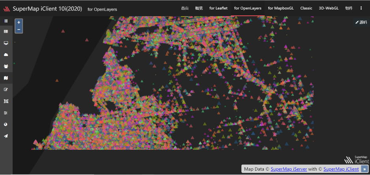Follow the SuperMap iServer link
Screen dimensions: 370x175
pos(289,169)
